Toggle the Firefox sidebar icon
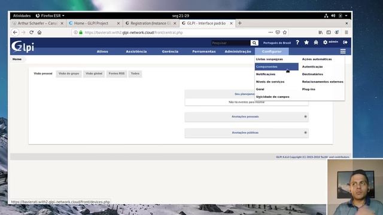The image size is (383, 215). pos(329,32)
